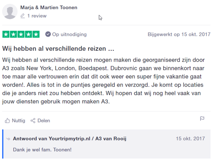The width and height of the screenshot is (215, 163).
Task: Click the first green rating star
Action: pyautogui.click(x=6, y=34)
